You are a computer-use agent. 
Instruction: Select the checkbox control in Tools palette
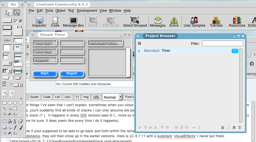(x=16, y=21)
